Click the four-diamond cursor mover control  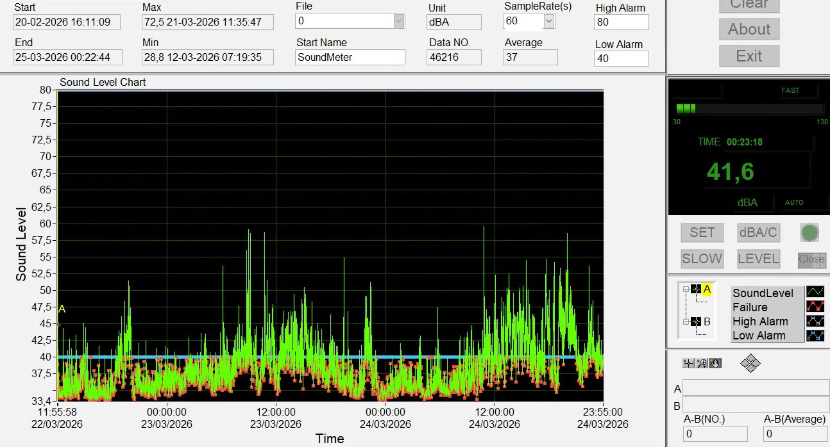click(x=750, y=364)
